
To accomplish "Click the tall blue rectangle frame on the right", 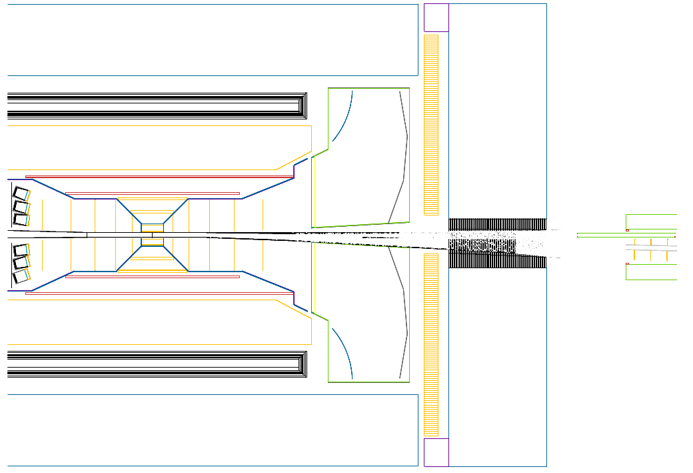I will coord(546,133).
